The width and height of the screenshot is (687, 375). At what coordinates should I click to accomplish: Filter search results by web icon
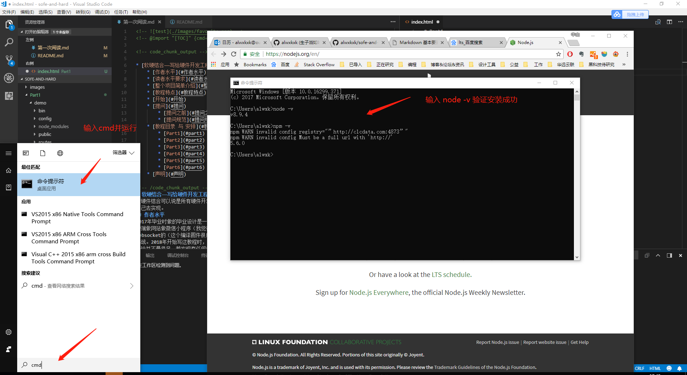60,153
